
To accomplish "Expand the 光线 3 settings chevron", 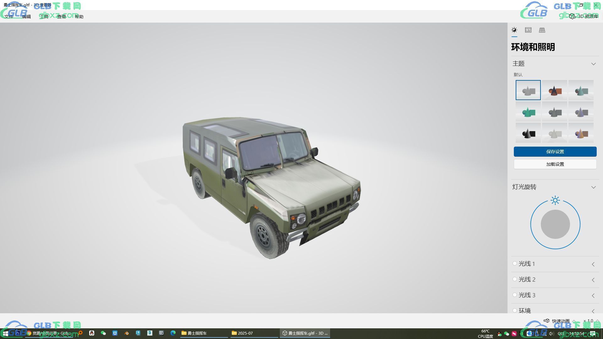I will (593, 295).
